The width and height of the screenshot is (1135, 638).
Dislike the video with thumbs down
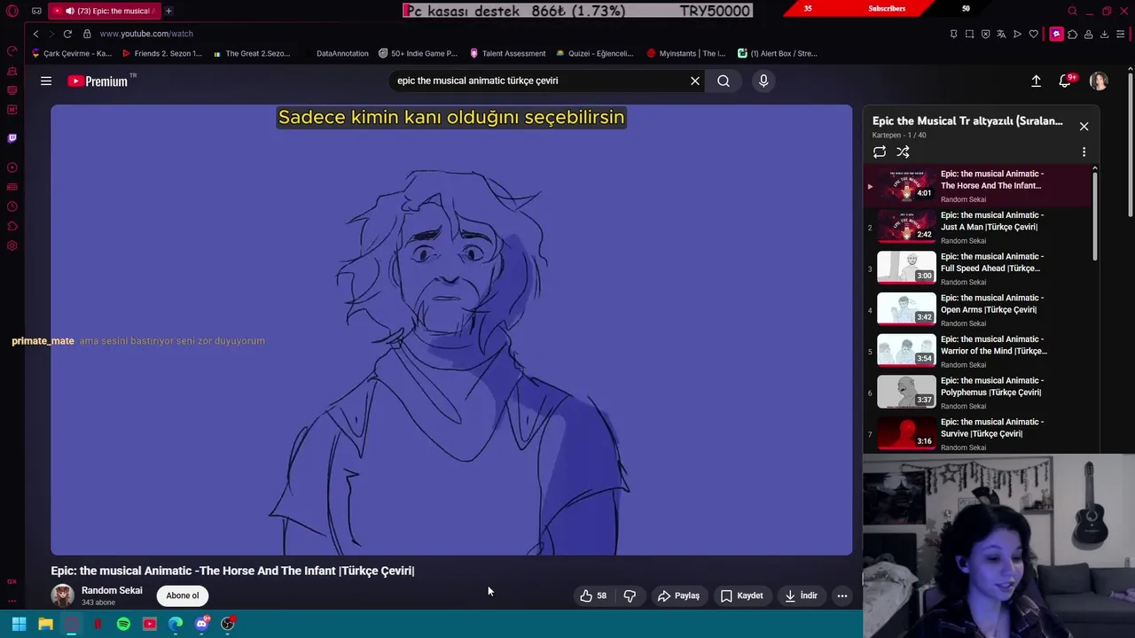(x=630, y=595)
